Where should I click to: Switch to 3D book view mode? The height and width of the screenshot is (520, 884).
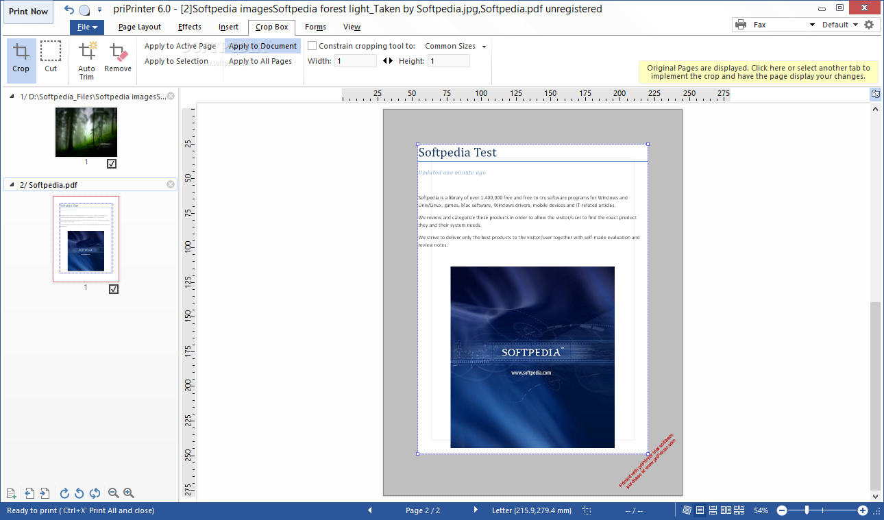point(687,510)
